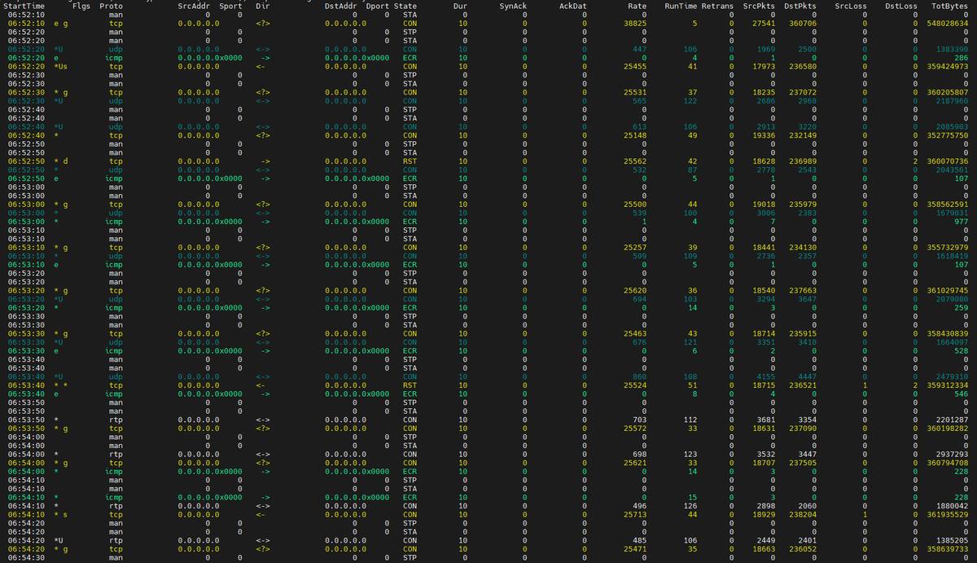Image resolution: width=977 pixels, height=563 pixels.
Task: Click the SrcPkts column header
Action: (760, 6)
